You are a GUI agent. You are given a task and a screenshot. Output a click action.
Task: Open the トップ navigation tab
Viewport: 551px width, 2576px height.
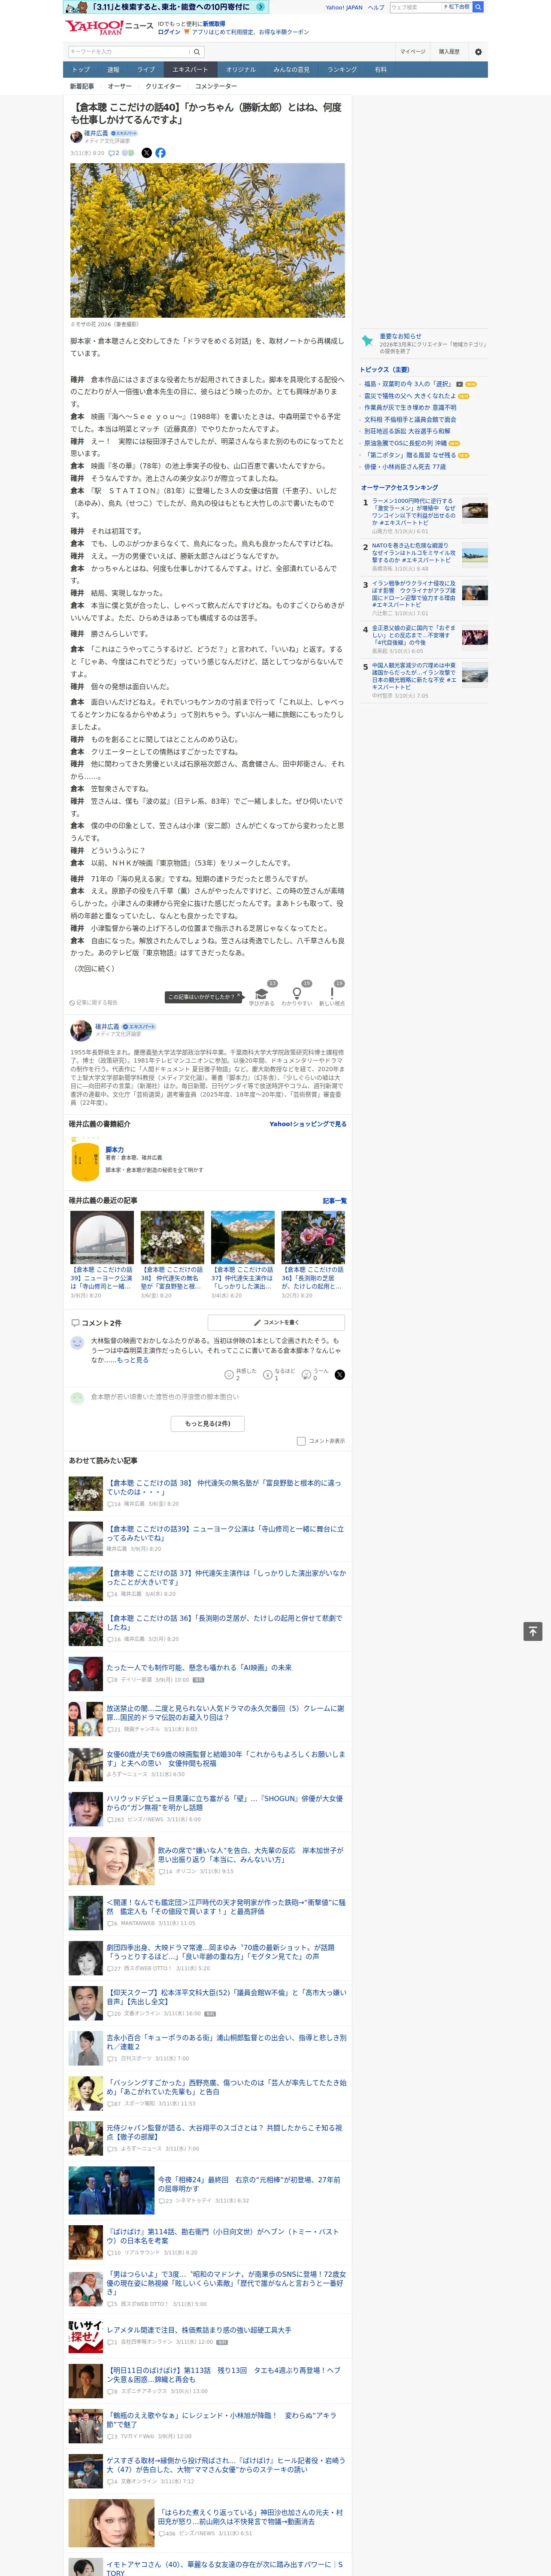tap(81, 70)
